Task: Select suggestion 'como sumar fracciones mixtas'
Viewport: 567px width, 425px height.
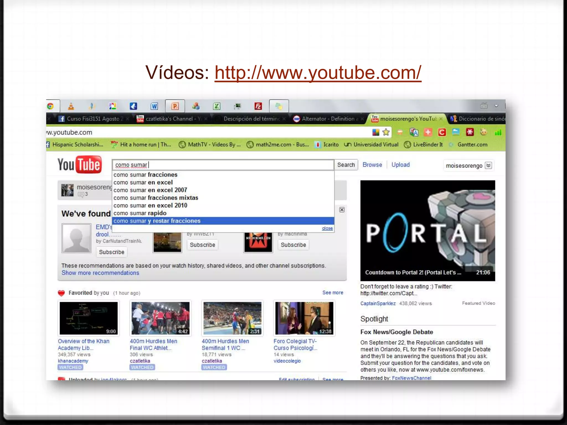Action: tap(223, 198)
